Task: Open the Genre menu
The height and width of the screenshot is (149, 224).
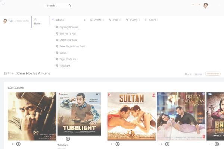Action: click(152, 20)
